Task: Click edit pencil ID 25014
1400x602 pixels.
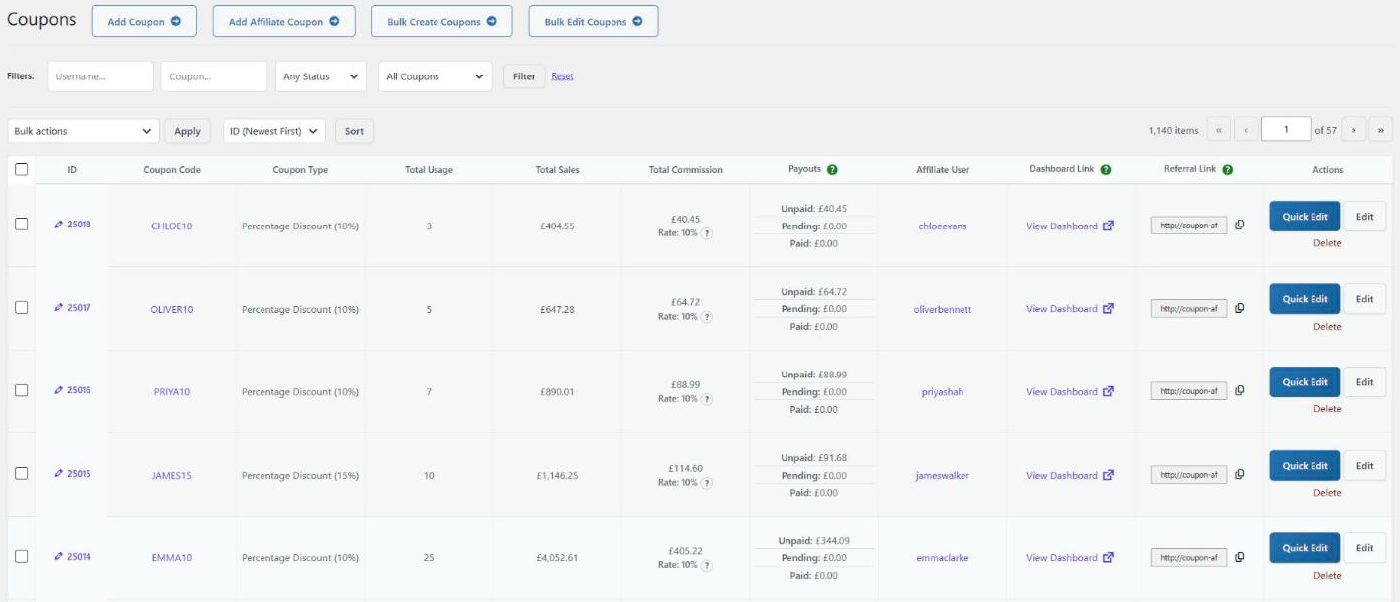Action: click(x=58, y=556)
